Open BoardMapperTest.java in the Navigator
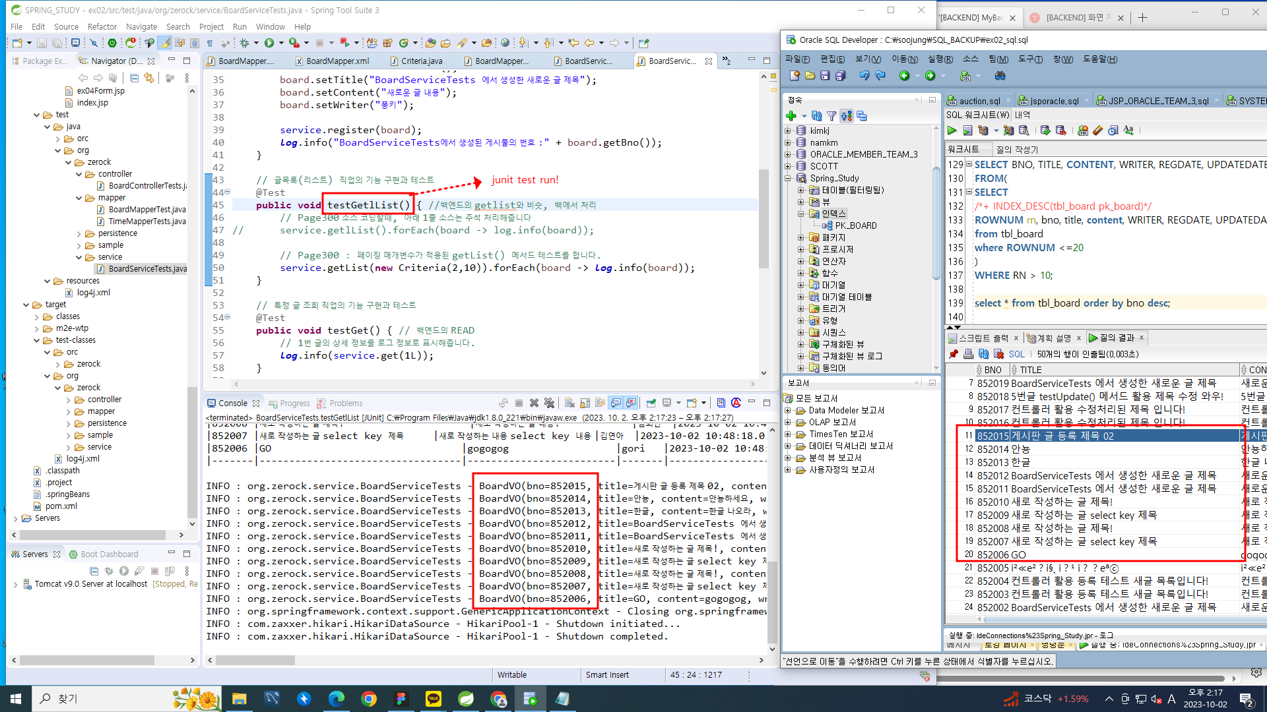This screenshot has height=712, width=1267. (146, 210)
